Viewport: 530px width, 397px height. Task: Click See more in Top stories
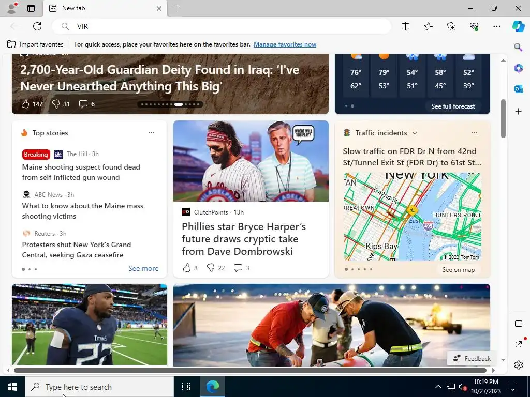(x=143, y=268)
